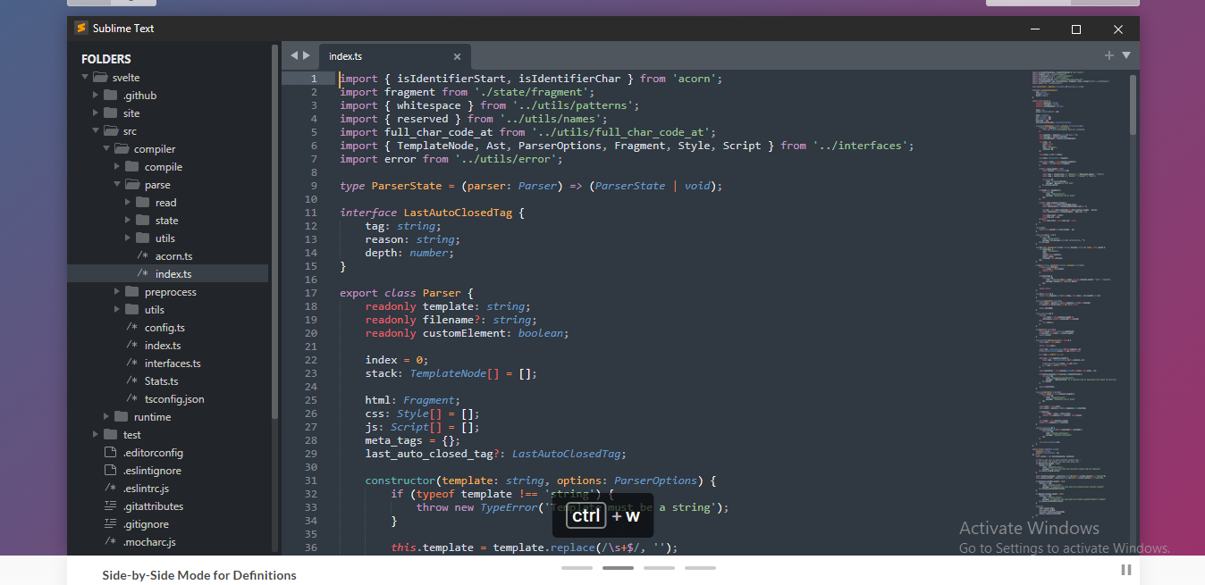The width and height of the screenshot is (1205, 585).
Task: Click the runtime folder icon
Action: tap(121, 417)
